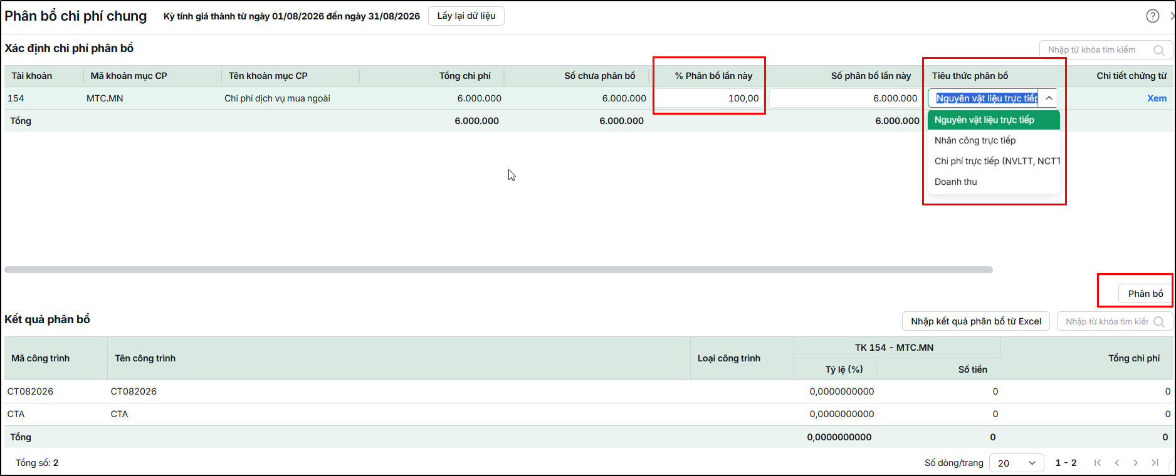The width and height of the screenshot is (1176, 476).
Task: Choose Nhân công trực tiếp option
Action: tap(994, 140)
